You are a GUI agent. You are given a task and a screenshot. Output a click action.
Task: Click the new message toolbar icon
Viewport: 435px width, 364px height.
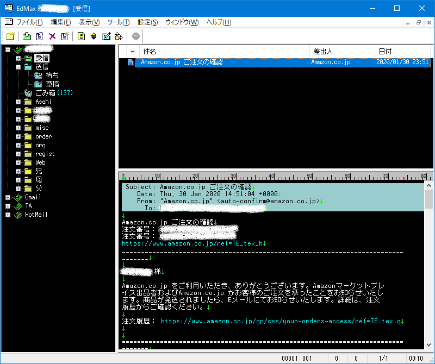click(x=65, y=36)
